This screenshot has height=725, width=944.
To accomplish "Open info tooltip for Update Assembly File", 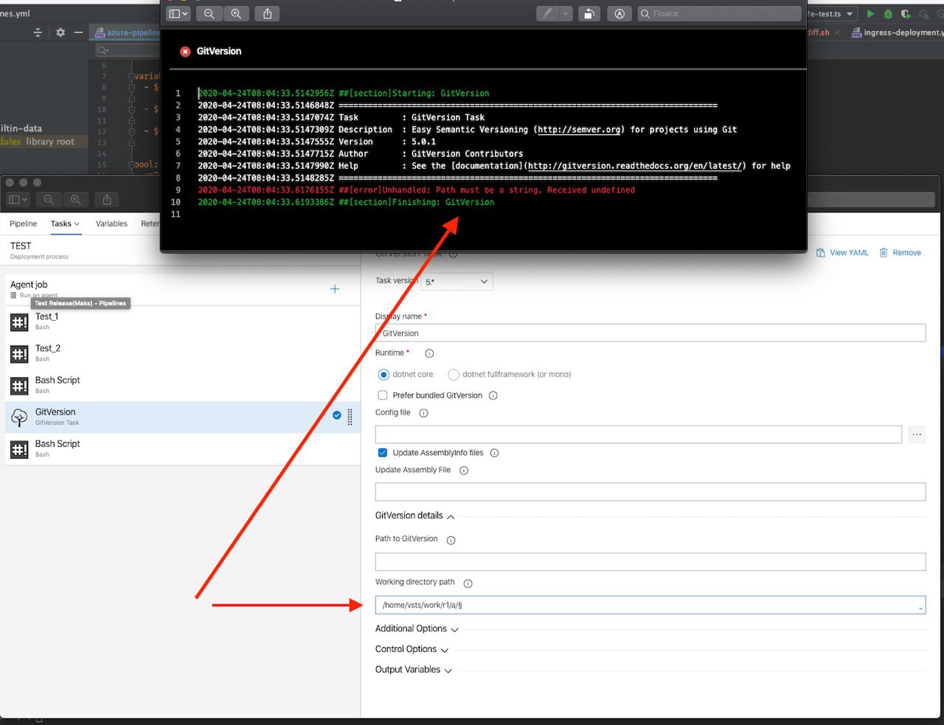I will (464, 471).
